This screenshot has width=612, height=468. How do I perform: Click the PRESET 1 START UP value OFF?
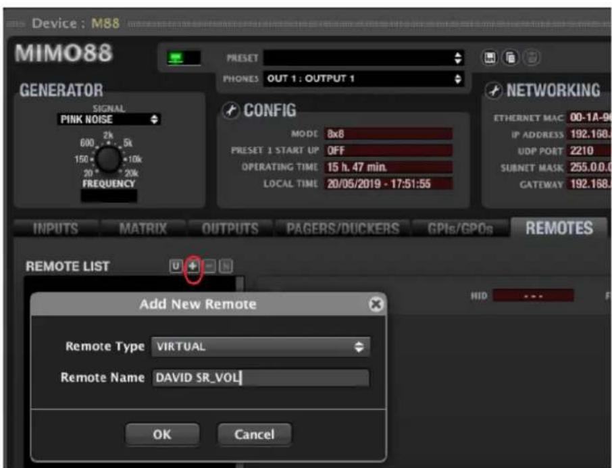(388, 151)
